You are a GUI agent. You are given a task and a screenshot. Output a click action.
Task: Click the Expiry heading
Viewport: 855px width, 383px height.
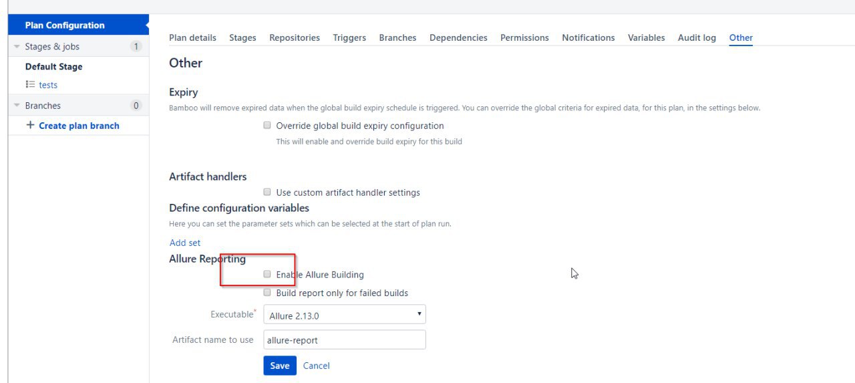tap(184, 92)
